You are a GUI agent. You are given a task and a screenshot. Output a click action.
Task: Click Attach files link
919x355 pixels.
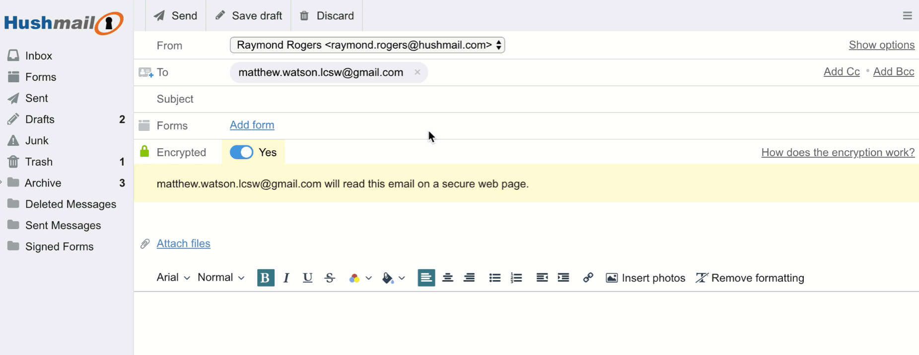tap(184, 243)
